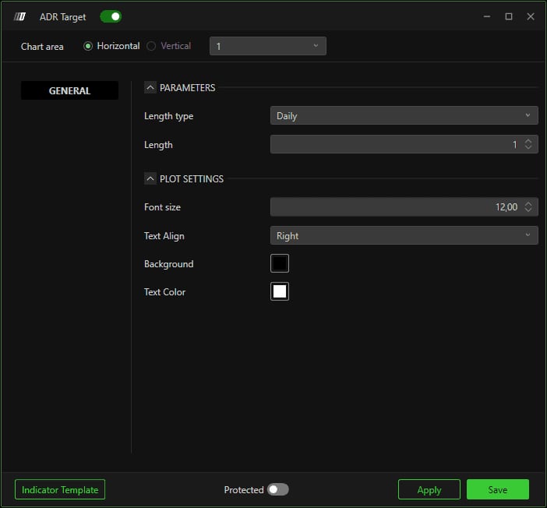Collapse the PARAMETERS section

click(x=150, y=87)
